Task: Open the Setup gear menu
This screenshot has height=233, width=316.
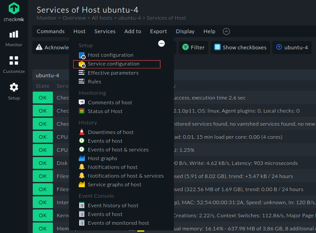Action: tap(14, 92)
